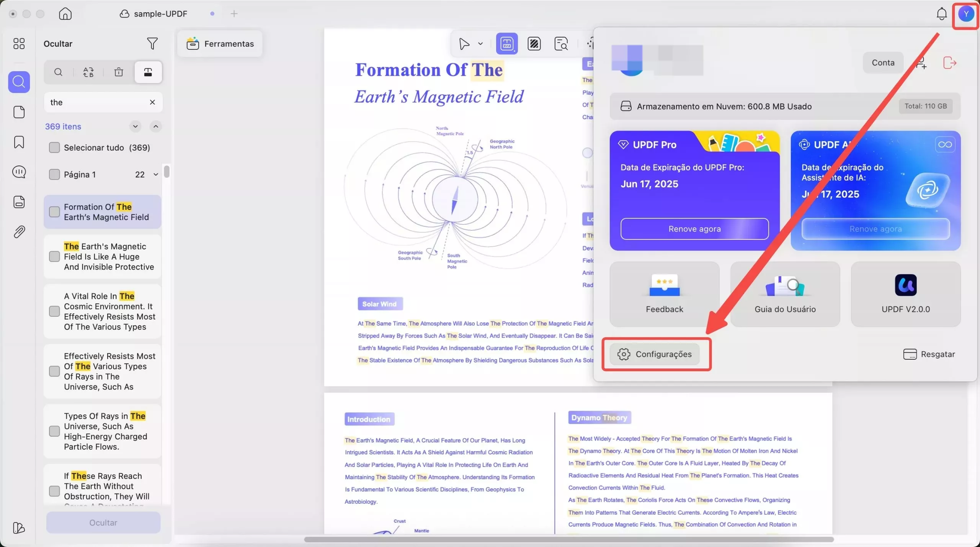Screen dimensions: 980x547
Task: Open the filter funnel icon
Action: [x=152, y=43]
